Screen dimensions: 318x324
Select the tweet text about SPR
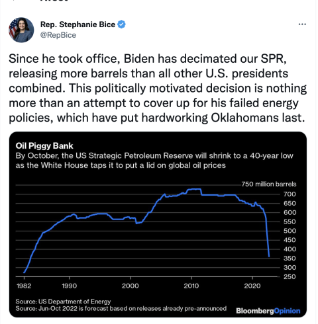[x=158, y=88]
